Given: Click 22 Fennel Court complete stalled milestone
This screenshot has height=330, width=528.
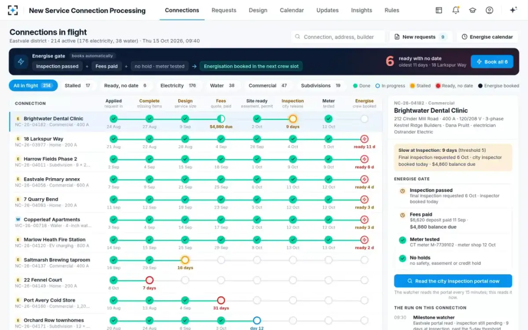Looking at the screenshot, I should (150, 280).
